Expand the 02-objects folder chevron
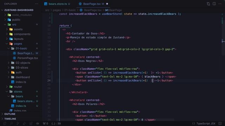 [8, 63]
